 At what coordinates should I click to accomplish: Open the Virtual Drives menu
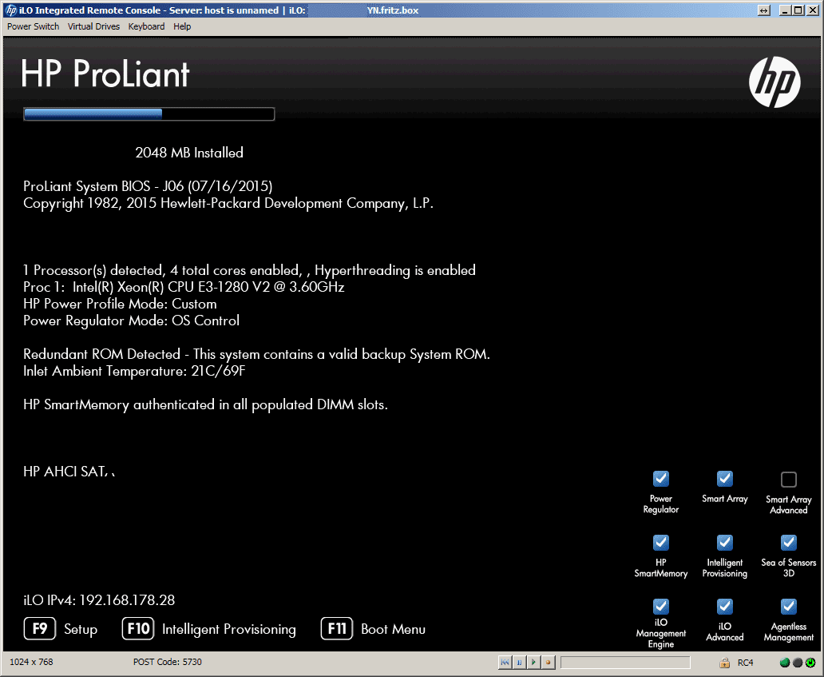[x=93, y=26]
